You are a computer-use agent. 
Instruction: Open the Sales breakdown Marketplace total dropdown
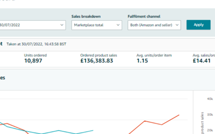pyautogui.click(x=97, y=25)
